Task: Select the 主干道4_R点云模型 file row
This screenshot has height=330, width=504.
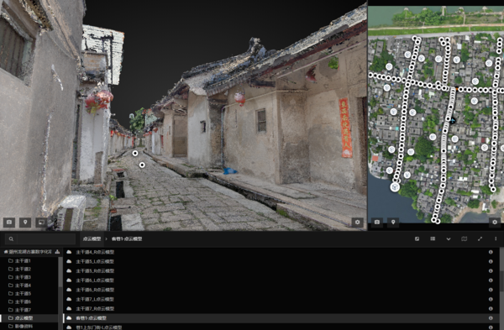Action: pyautogui.click(x=281, y=252)
